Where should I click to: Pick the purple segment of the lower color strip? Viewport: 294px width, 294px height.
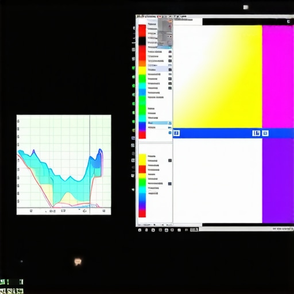(x=142, y=206)
